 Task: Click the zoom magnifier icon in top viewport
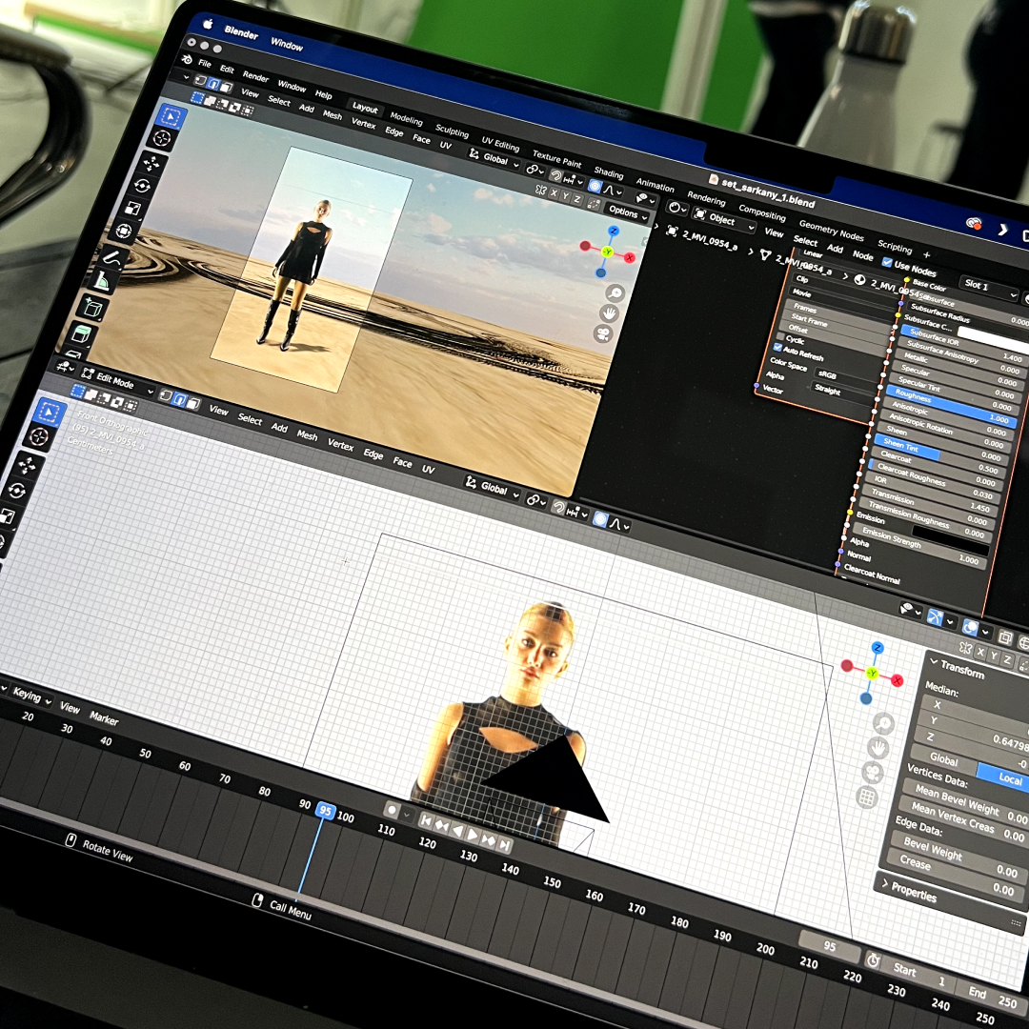click(x=615, y=294)
